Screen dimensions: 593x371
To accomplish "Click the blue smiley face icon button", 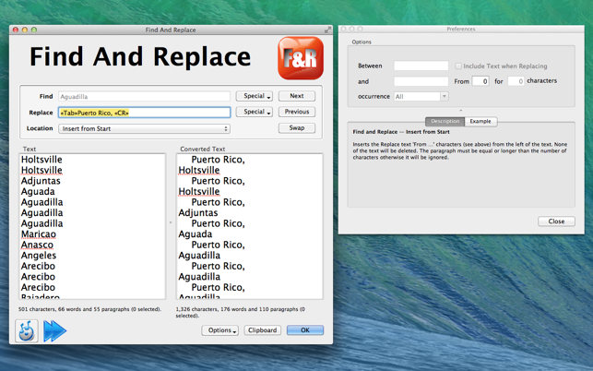I will 27,331.
